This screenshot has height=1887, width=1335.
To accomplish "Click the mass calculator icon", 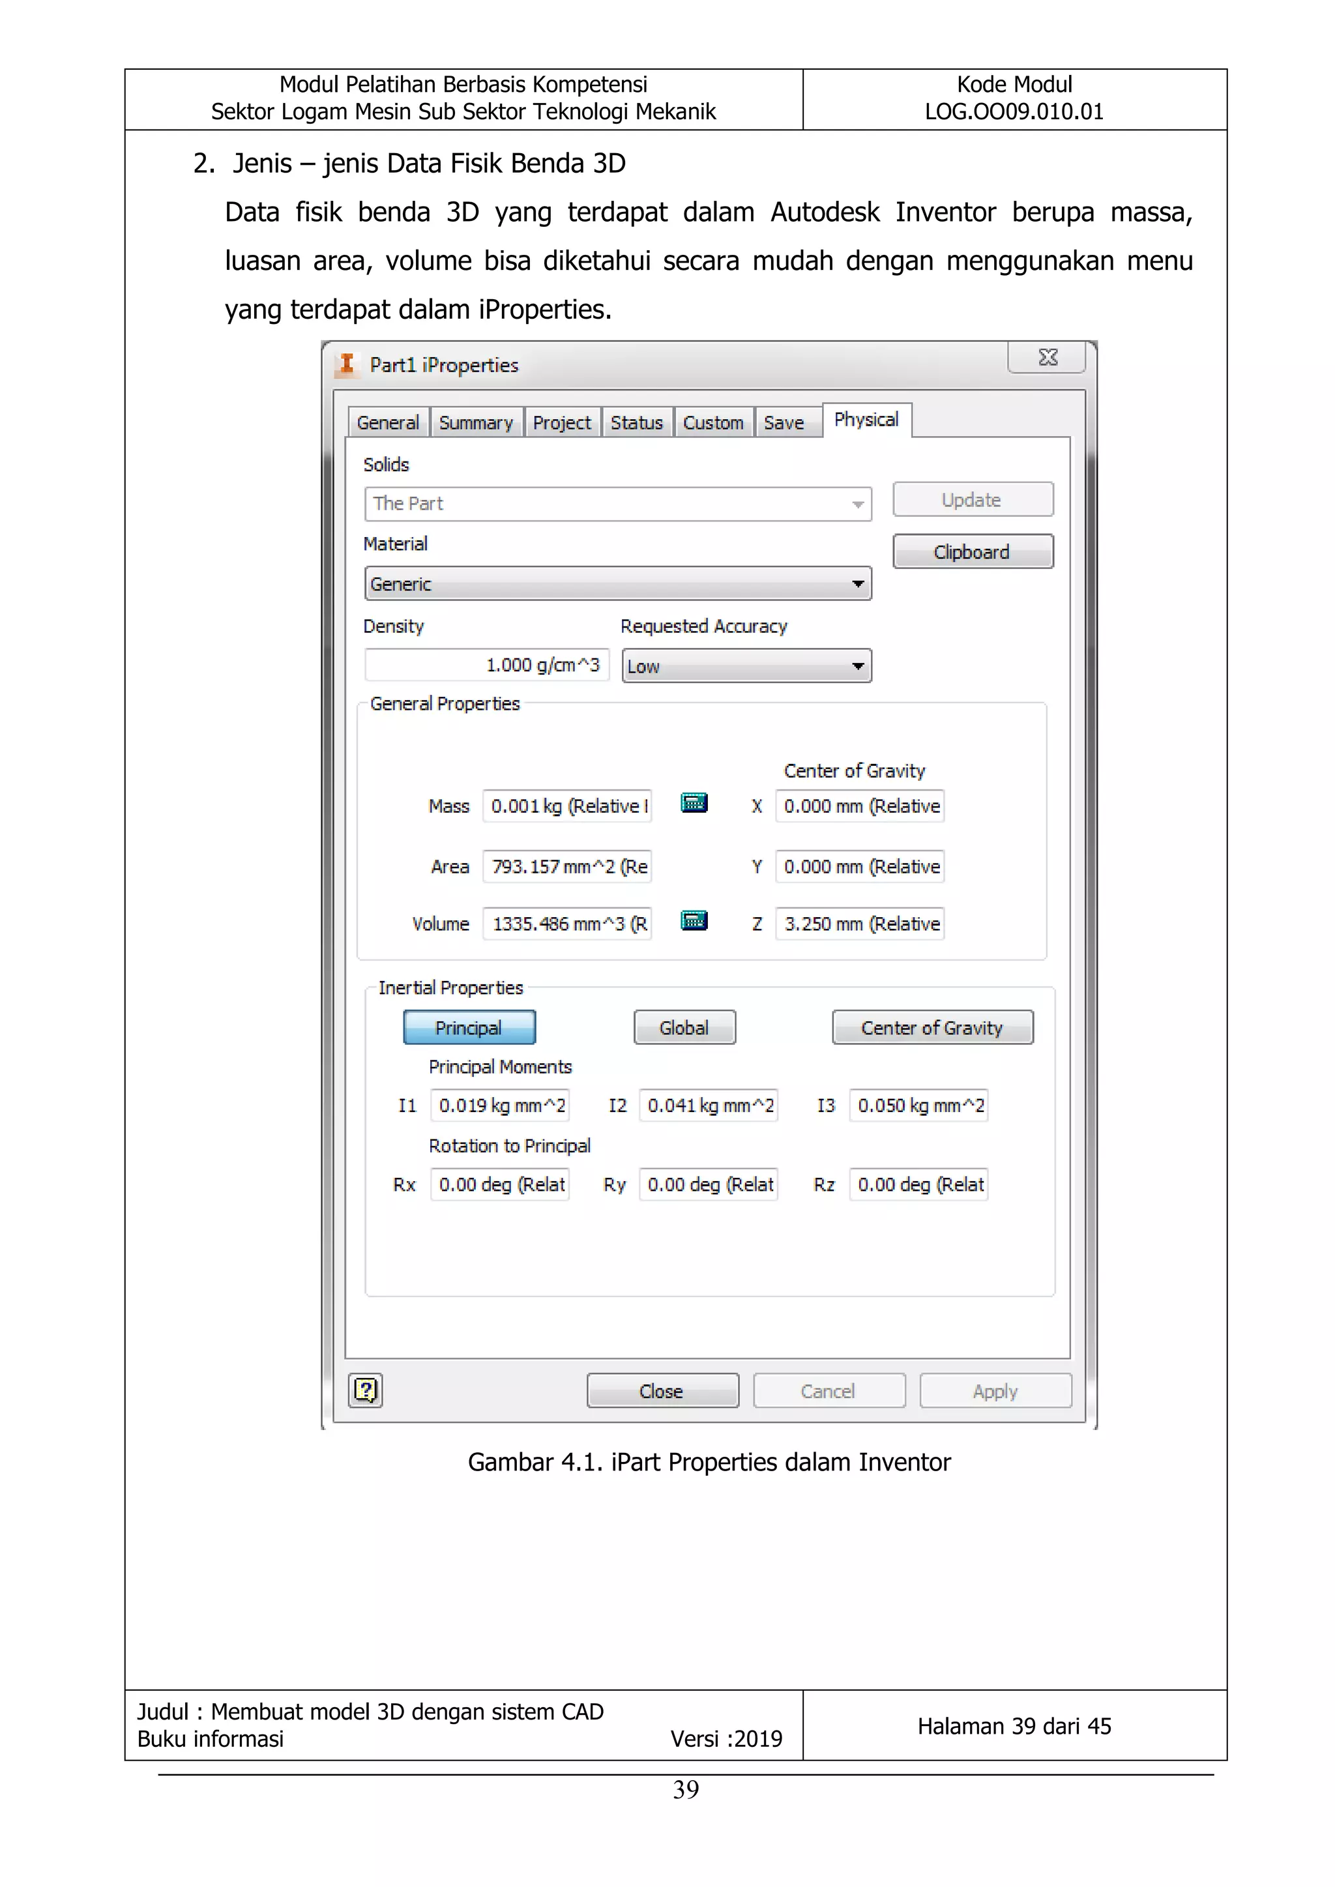I will [x=694, y=803].
